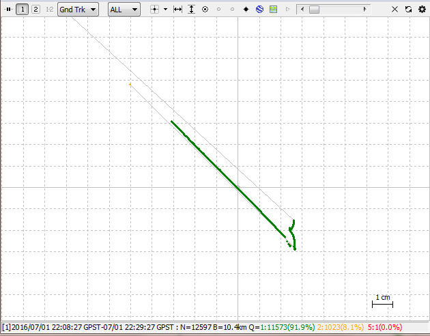
Task: Toggle the solution 1 button
Action: [23, 10]
